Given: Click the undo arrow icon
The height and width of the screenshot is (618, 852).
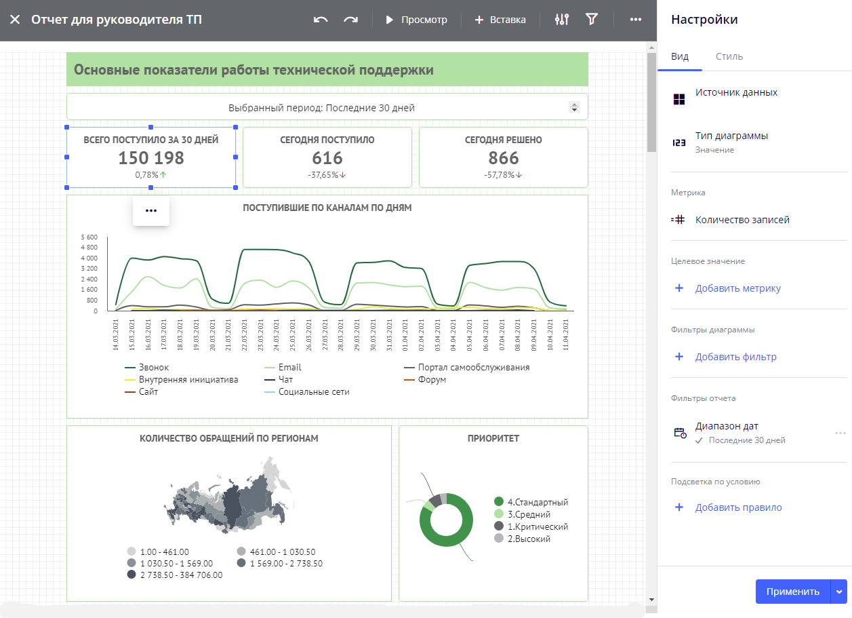Looking at the screenshot, I should [x=321, y=20].
